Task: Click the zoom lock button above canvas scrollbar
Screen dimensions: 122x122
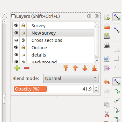Action: tap(4, 16)
